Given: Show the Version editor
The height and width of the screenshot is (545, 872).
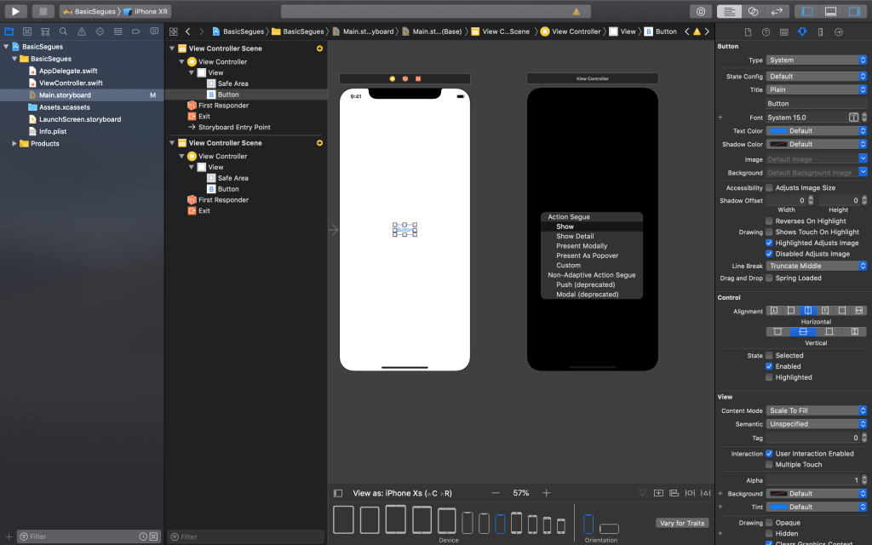Looking at the screenshot, I should click(777, 11).
